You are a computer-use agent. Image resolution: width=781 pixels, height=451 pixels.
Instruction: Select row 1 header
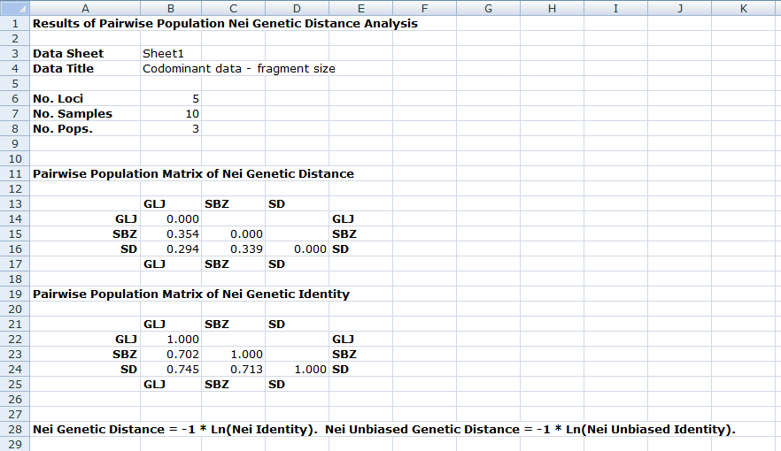[15, 23]
